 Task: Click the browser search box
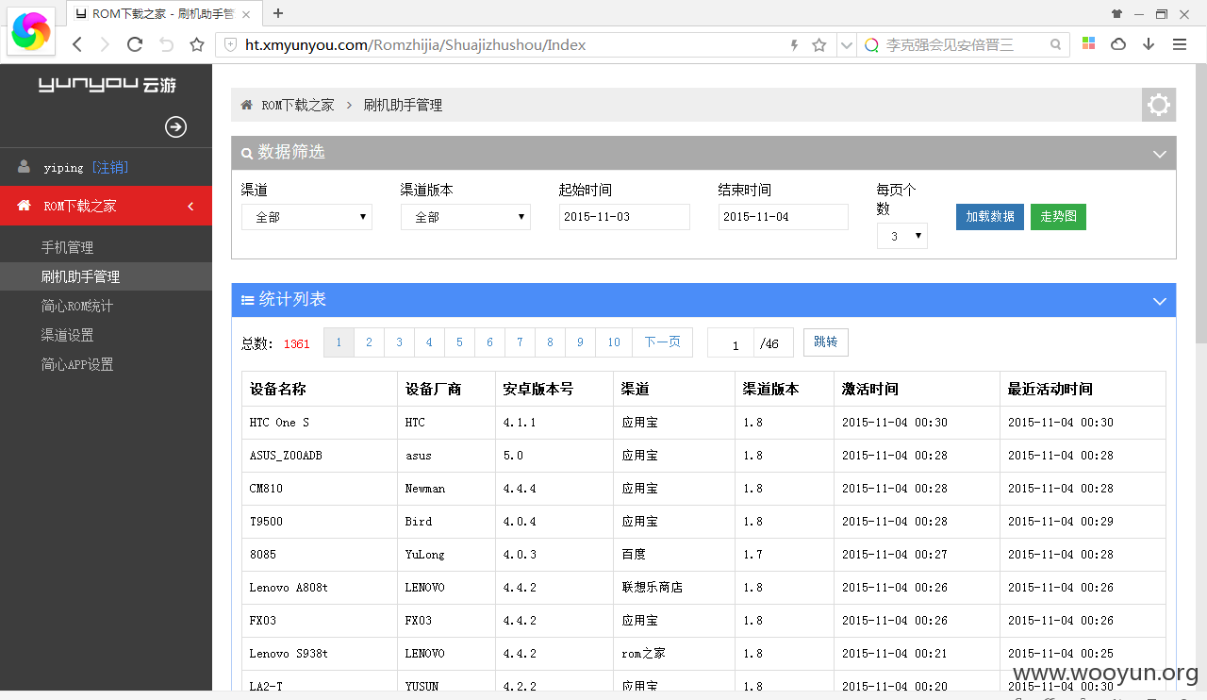(964, 44)
